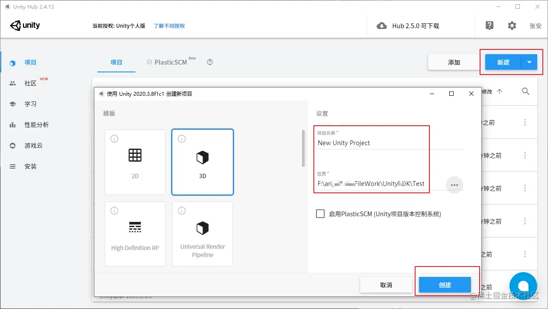Click the template list scrollbar
548x309 pixels.
coord(303,148)
